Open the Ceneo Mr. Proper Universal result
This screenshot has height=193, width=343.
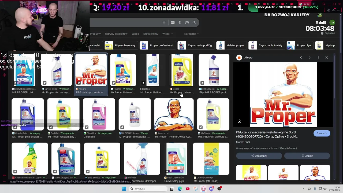pyautogui.click(x=182, y=70)
